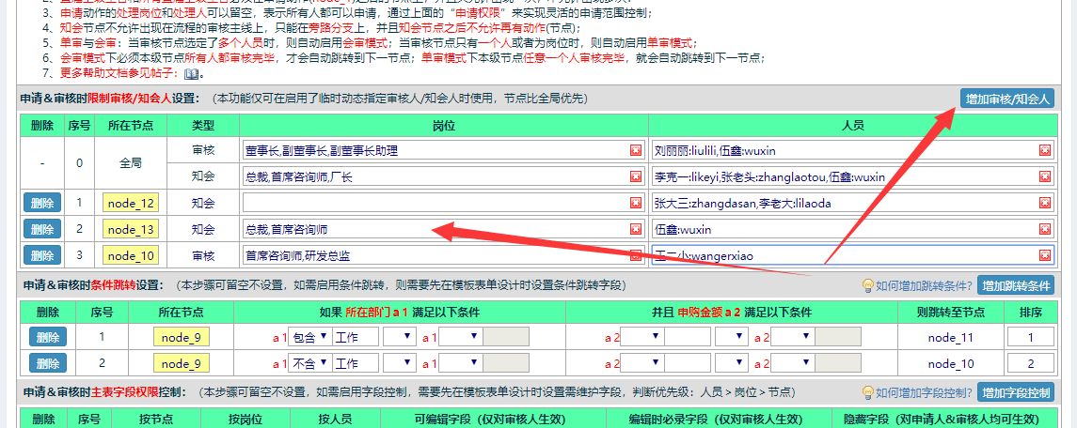Clear the 董事长 position field with its red X
The width and height of the screenshot is (1077, 428).
coord(636,150)
